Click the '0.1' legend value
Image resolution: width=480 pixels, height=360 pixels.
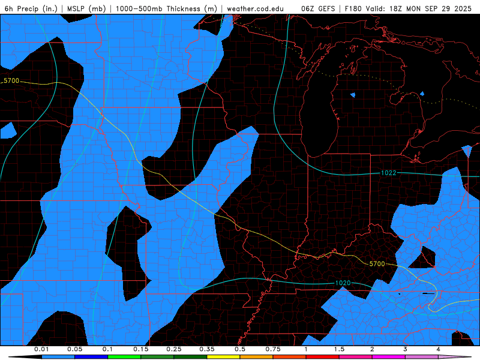pos(107,349)
